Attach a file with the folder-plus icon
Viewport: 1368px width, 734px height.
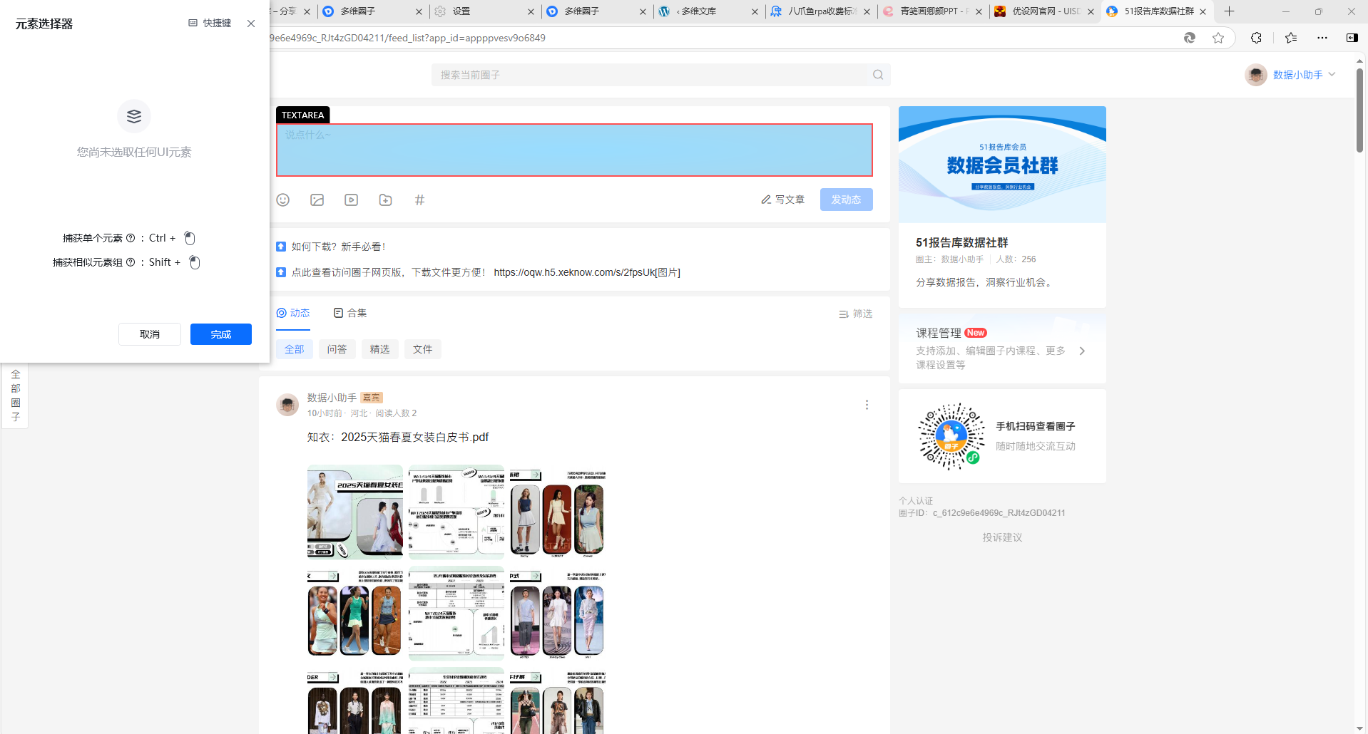click(386, 200)
